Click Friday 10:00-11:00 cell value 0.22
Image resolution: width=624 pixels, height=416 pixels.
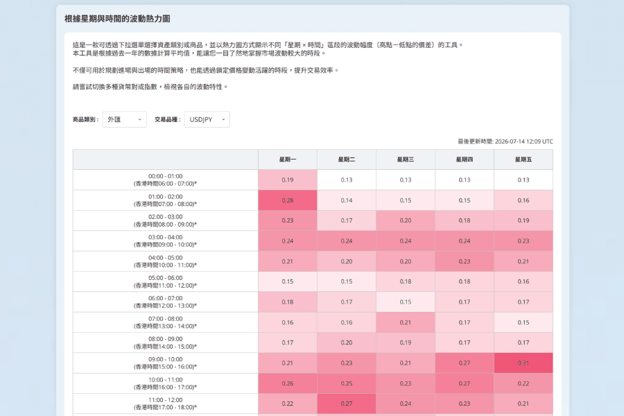click(x=523, y=383)
